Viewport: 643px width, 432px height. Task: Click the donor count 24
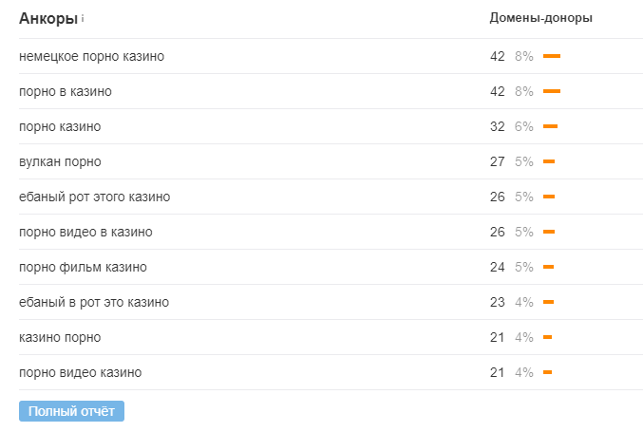(x=497, y=267)
